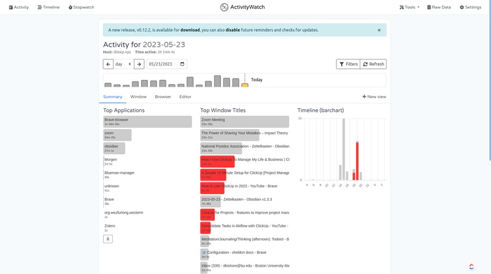Add a New view

[374, 97]
